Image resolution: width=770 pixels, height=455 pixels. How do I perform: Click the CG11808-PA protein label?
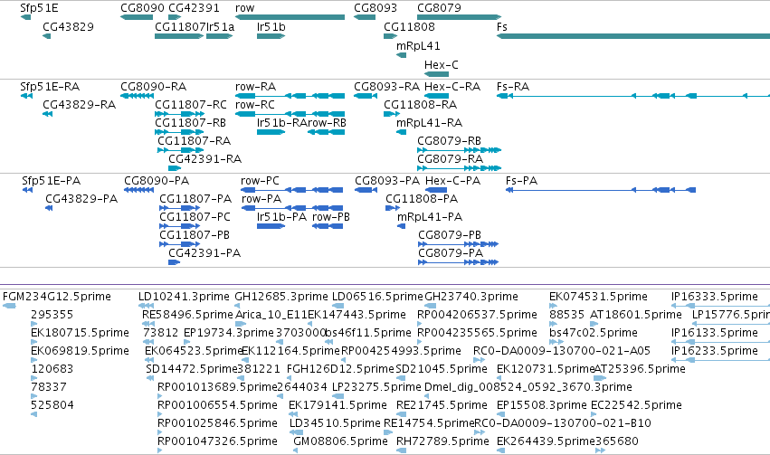[x=422, y=199]
